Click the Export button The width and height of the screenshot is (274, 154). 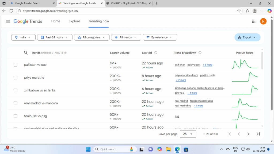[247, 37]
